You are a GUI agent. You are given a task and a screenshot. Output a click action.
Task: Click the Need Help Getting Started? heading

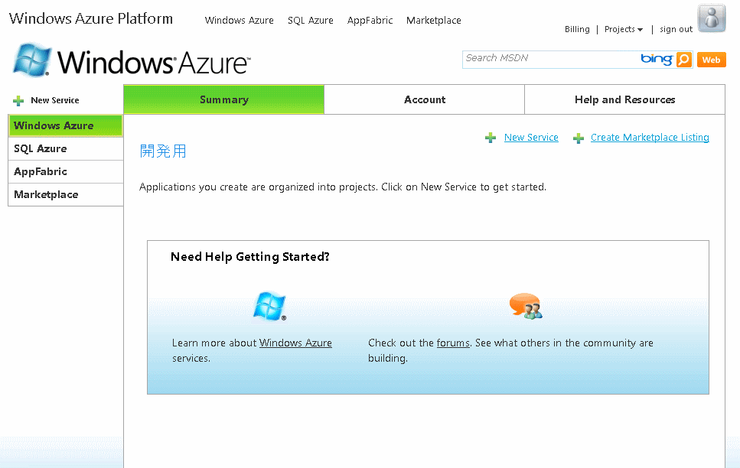pos(250,257)
